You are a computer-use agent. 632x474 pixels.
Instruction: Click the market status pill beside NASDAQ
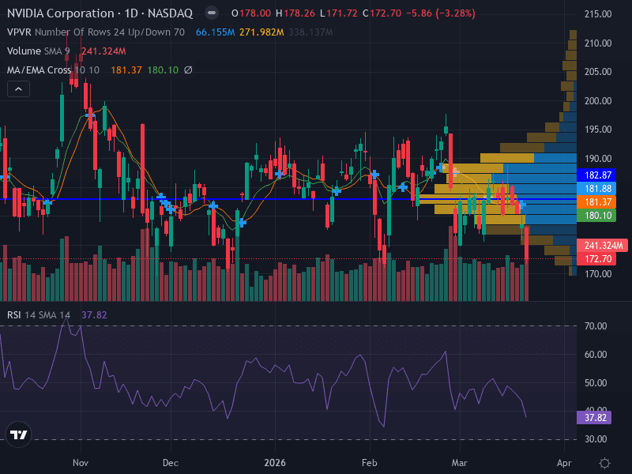[x=212, y=13]
